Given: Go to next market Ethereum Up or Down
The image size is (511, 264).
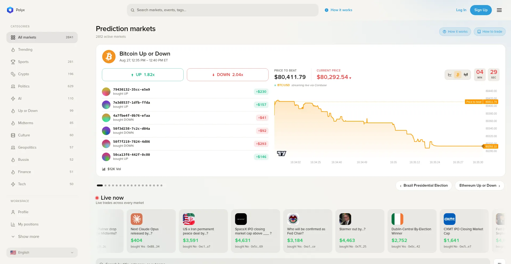Looking at the screenshot, I should point(480,186).
